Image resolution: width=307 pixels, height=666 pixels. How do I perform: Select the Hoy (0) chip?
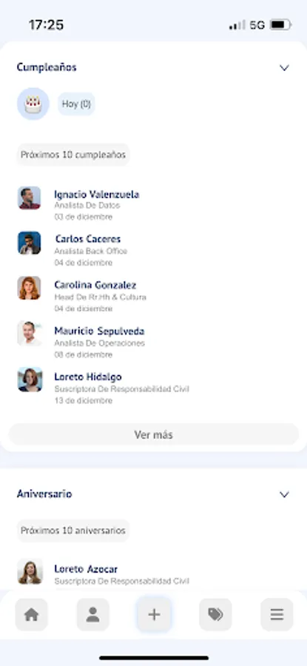(76, 104)
